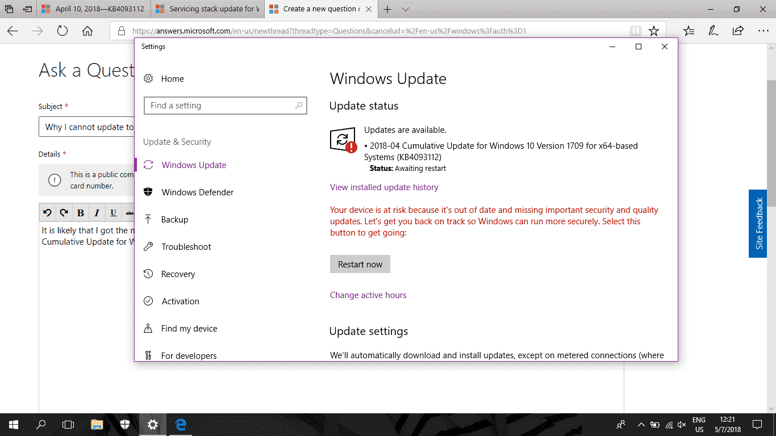Open View installed update history link
This screenshot has height=436, width=776.
pyautogui.click(x=384, y=187)
